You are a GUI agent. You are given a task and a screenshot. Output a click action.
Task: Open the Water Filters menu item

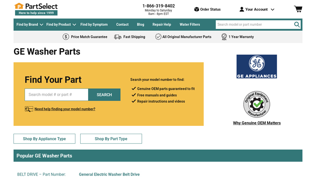[190, 25]
